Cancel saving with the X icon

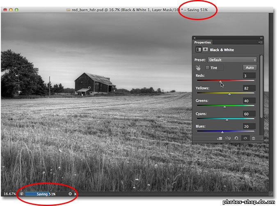point(70,193)
